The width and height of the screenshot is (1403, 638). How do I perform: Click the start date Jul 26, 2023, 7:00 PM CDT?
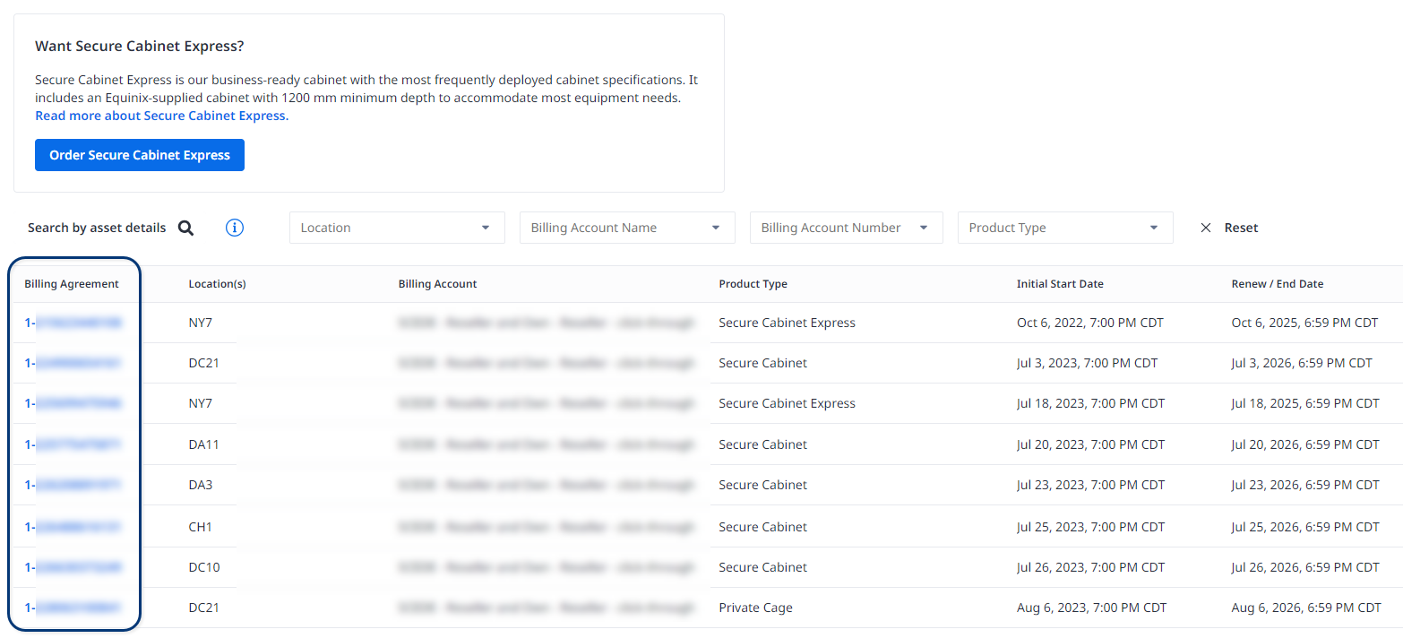coord(1091,567)
